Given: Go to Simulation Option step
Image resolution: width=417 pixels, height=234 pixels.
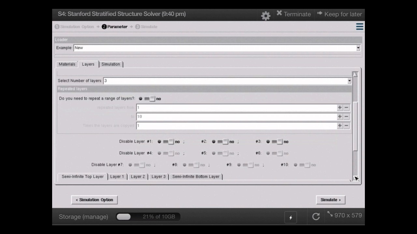Looking at the screenshot, I should coord(74,27).
